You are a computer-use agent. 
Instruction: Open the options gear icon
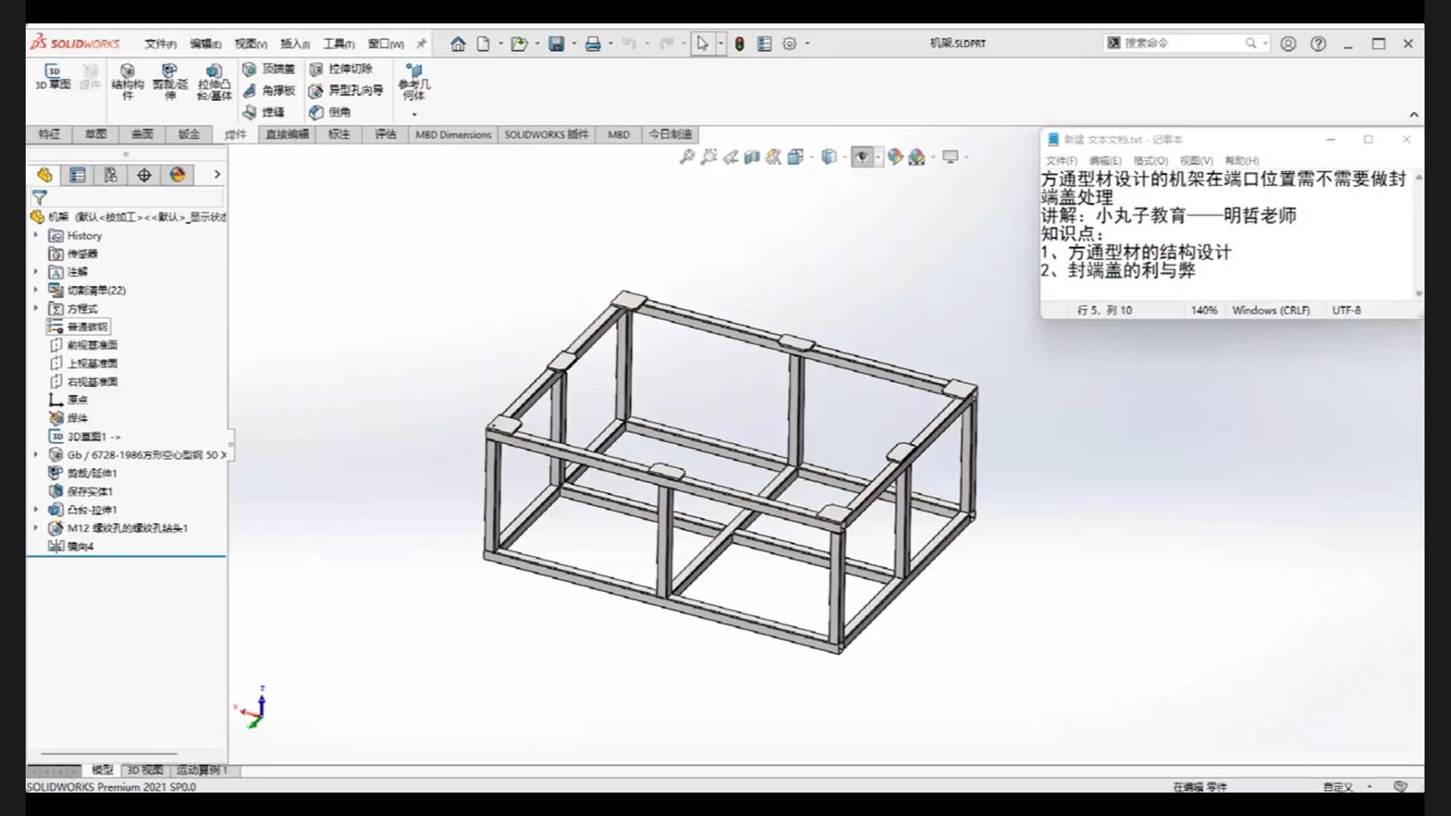790,44
